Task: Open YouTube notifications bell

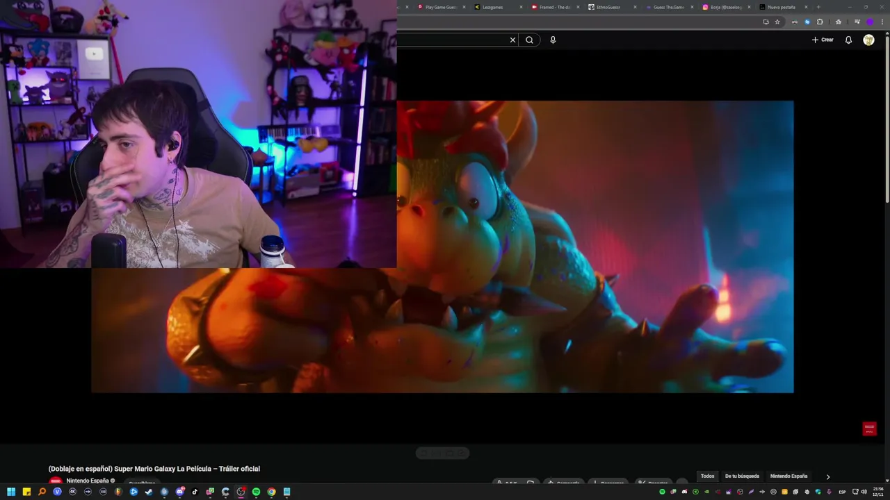Action: (848, 40)
